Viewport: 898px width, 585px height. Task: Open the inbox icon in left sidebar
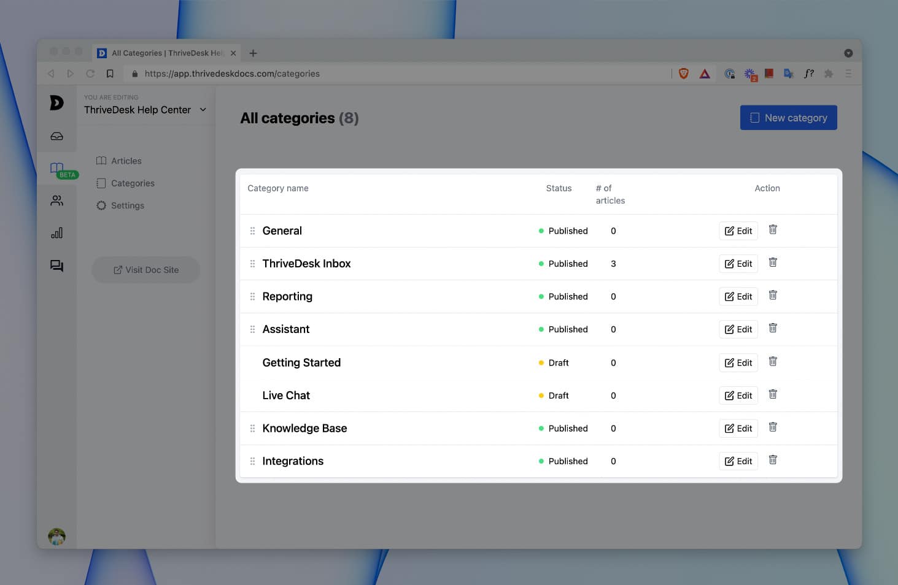point(56,136)
